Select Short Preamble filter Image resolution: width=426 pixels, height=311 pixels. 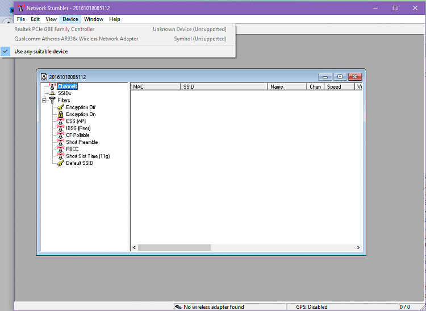(x=82, y=142)
